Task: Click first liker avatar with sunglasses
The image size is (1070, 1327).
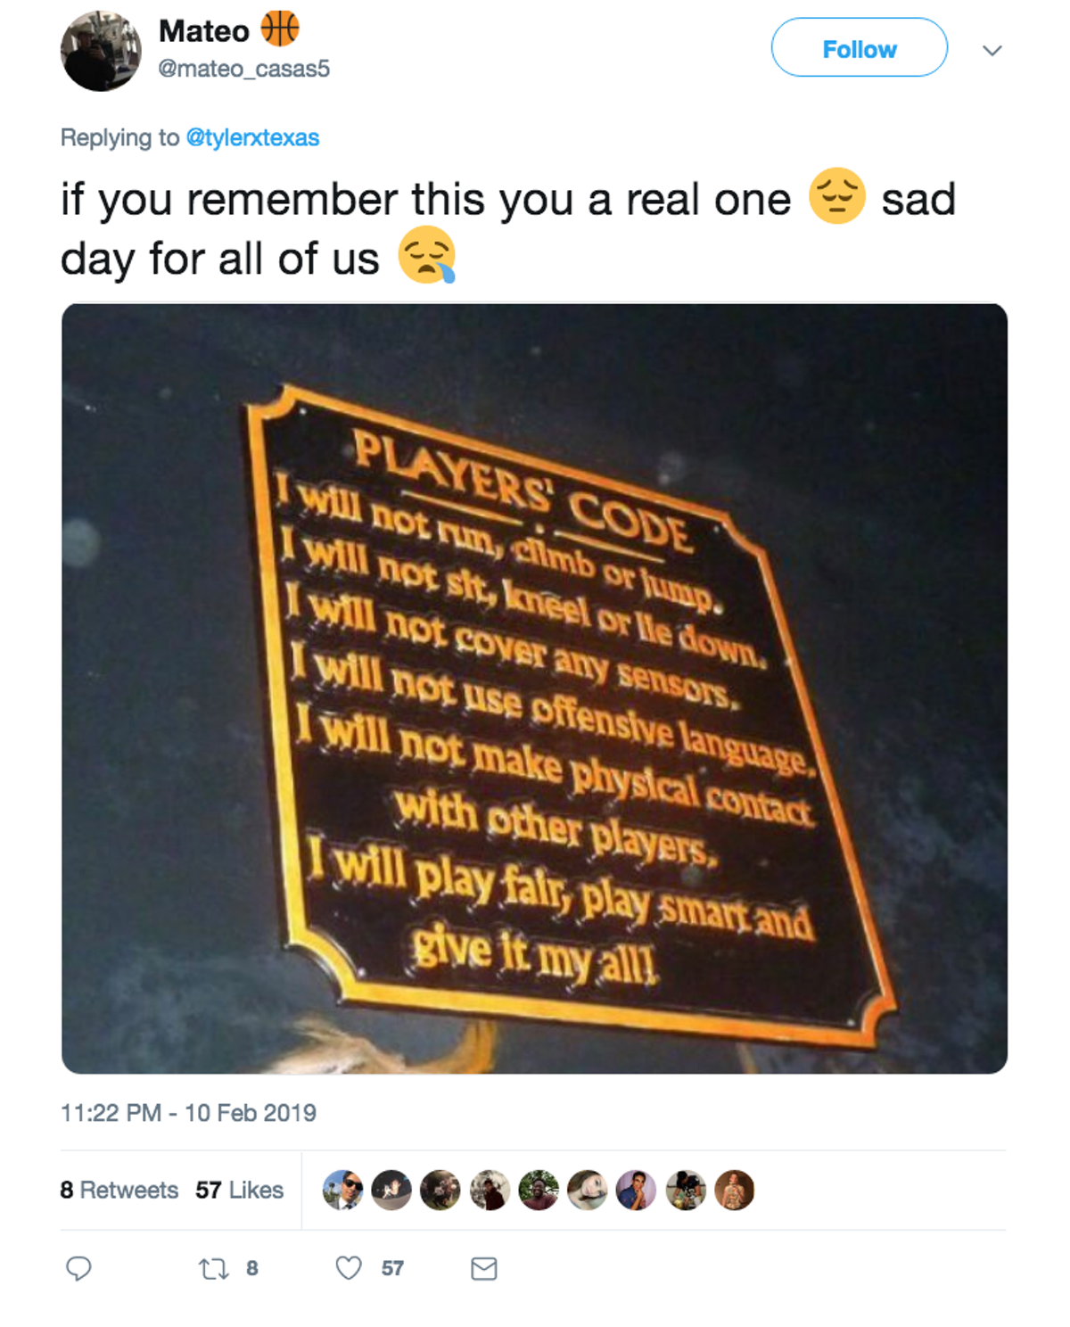Action: [342, 1190]
